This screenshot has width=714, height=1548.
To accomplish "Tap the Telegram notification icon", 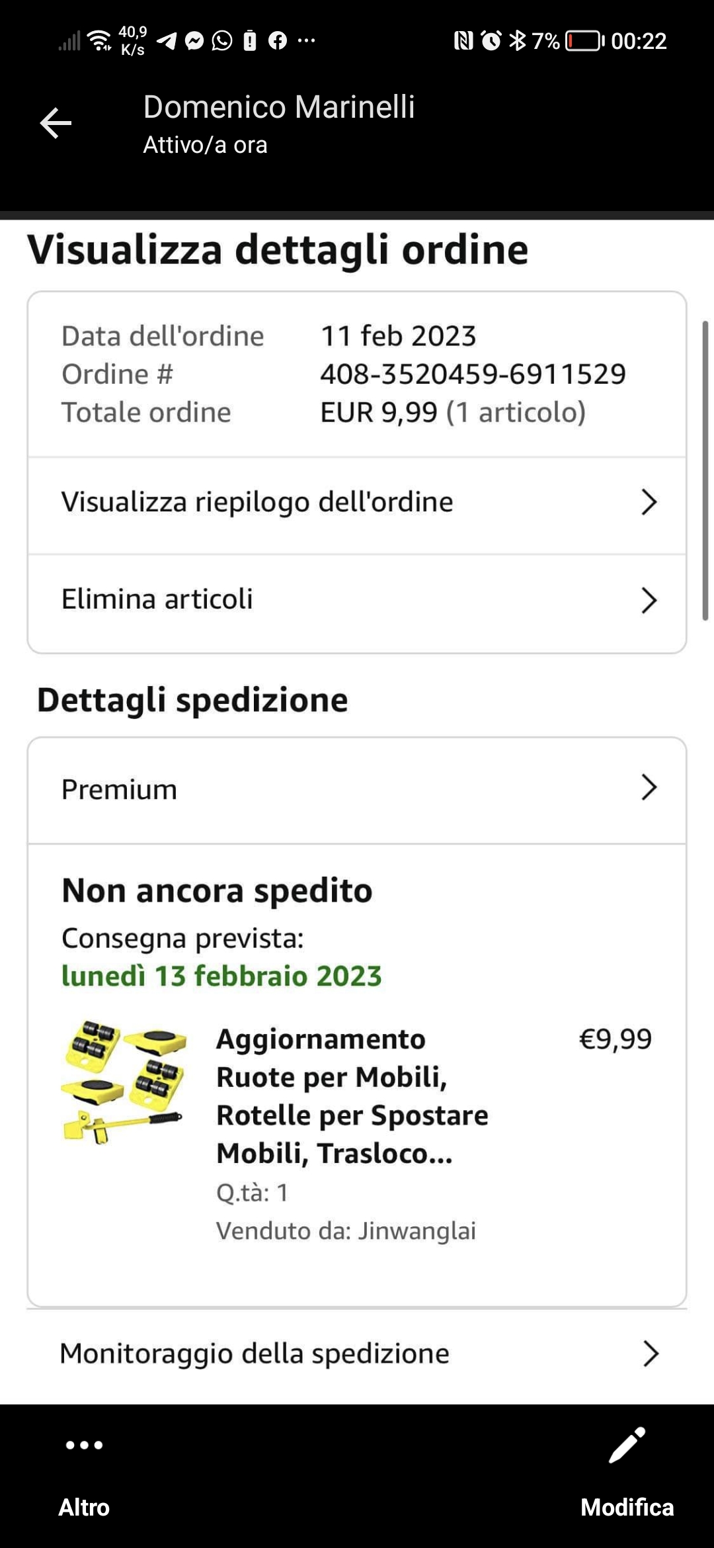I will pos(167,41).
